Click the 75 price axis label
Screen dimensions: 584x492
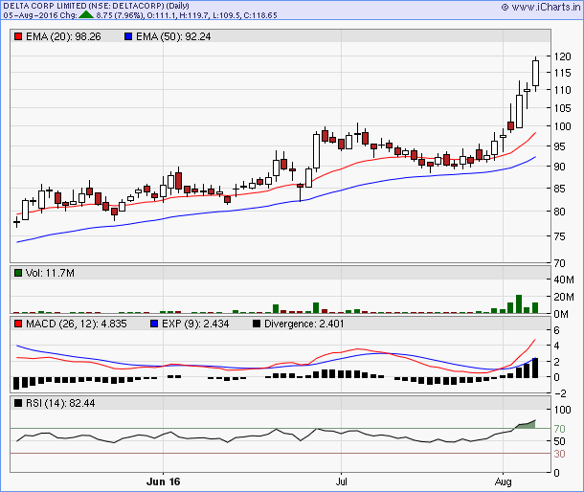coord(559,236)
